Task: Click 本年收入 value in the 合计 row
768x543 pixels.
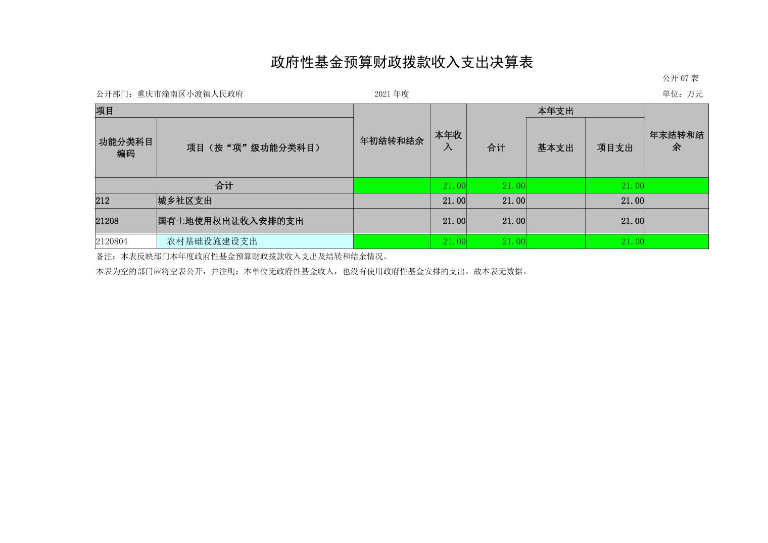Action: [x=448, y=185]
